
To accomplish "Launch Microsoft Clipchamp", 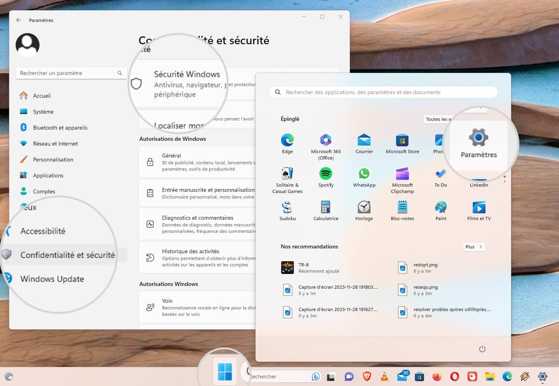I will coord(402,180).
